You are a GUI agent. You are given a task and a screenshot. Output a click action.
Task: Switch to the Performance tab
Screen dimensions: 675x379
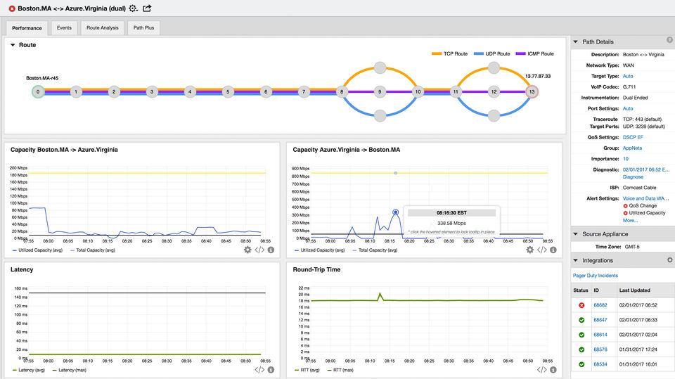point(27,28)
